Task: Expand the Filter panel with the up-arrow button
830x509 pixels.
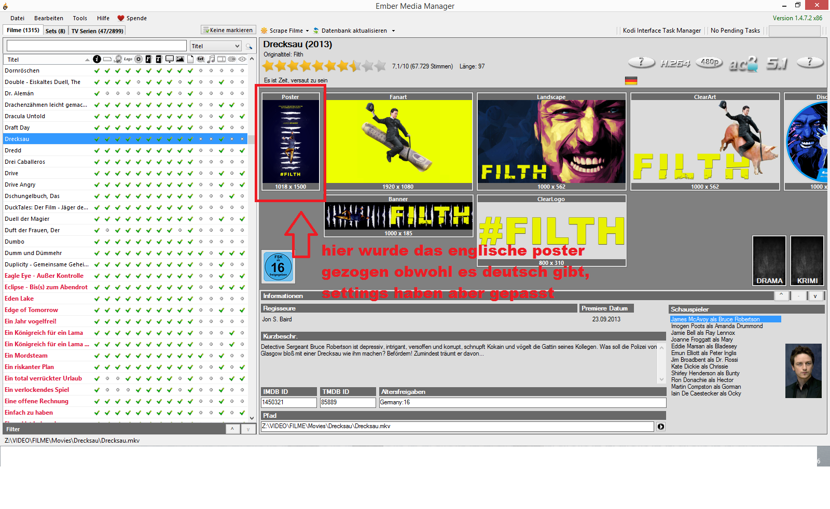Action: point(232,429)
